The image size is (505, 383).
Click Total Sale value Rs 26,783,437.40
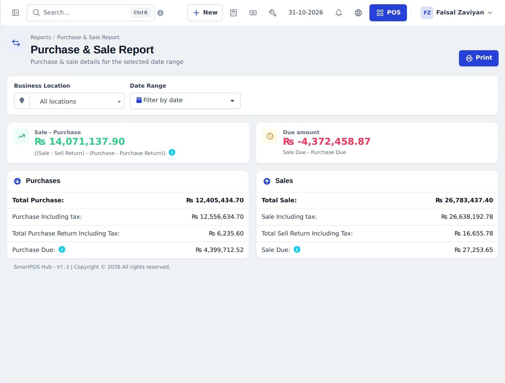click(x=464, y=200)
